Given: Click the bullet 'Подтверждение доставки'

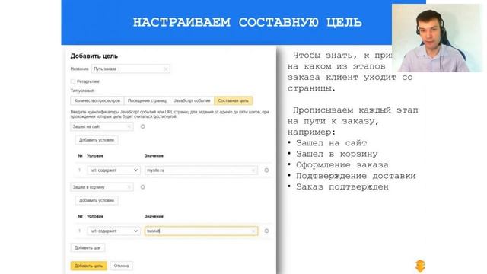Looking at the screenshot, I should tap(355, 176).
